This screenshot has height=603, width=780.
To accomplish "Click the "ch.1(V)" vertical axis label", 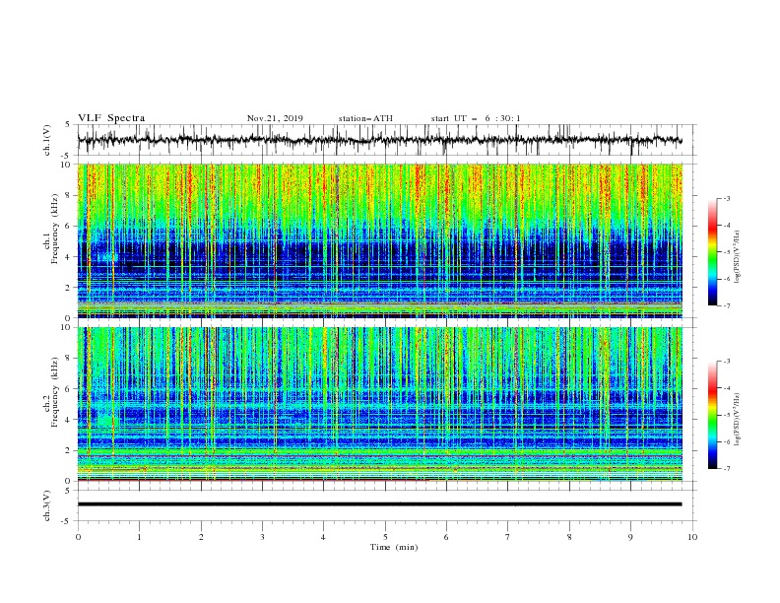I will point(47,140).
